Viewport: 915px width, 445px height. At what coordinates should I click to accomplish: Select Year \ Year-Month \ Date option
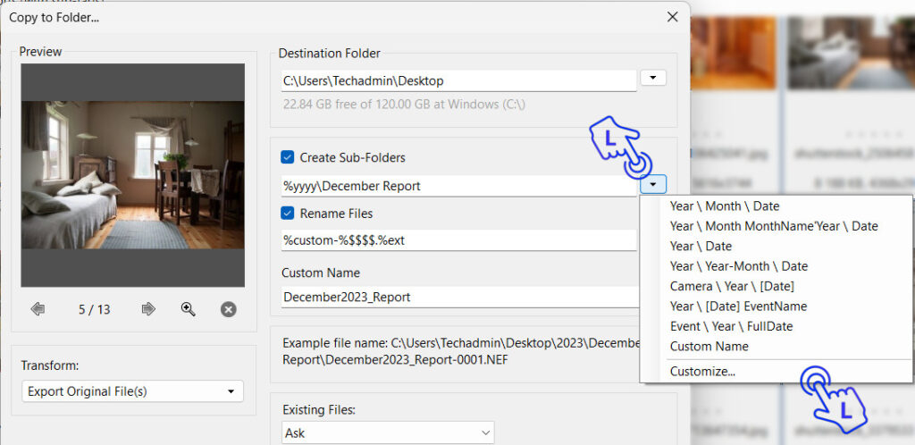738,266
